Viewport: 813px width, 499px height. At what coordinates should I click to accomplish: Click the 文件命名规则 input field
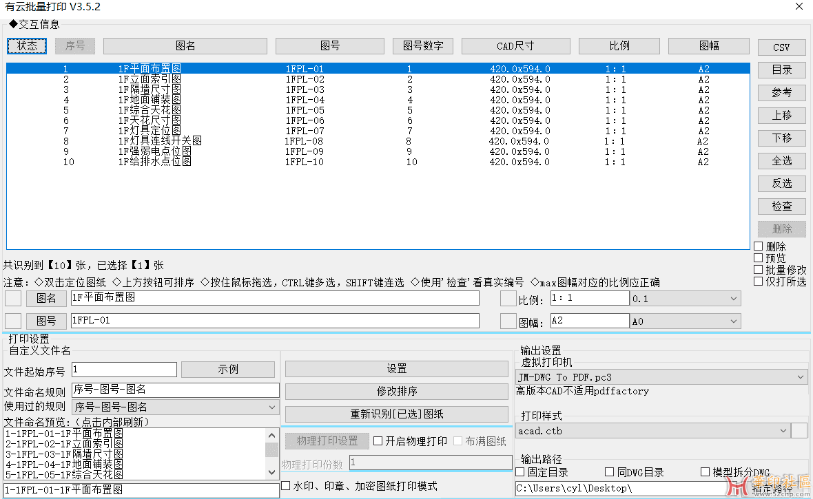[x=176, y=390]
